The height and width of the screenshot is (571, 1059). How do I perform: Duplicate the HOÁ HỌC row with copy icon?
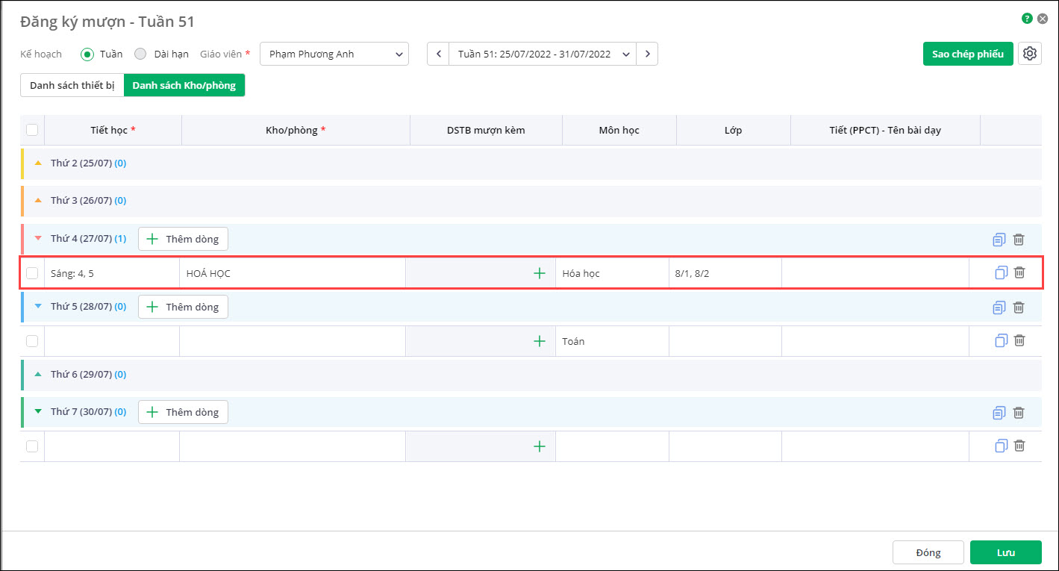pyautogui.click(x=1001, y=273)
